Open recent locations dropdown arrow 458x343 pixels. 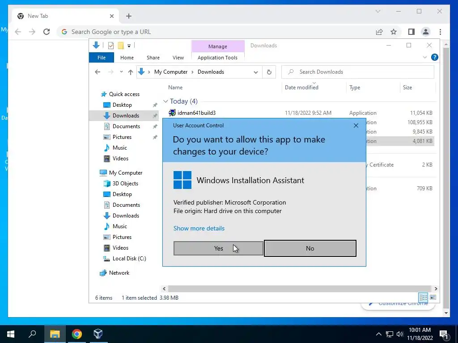point(121,72)
